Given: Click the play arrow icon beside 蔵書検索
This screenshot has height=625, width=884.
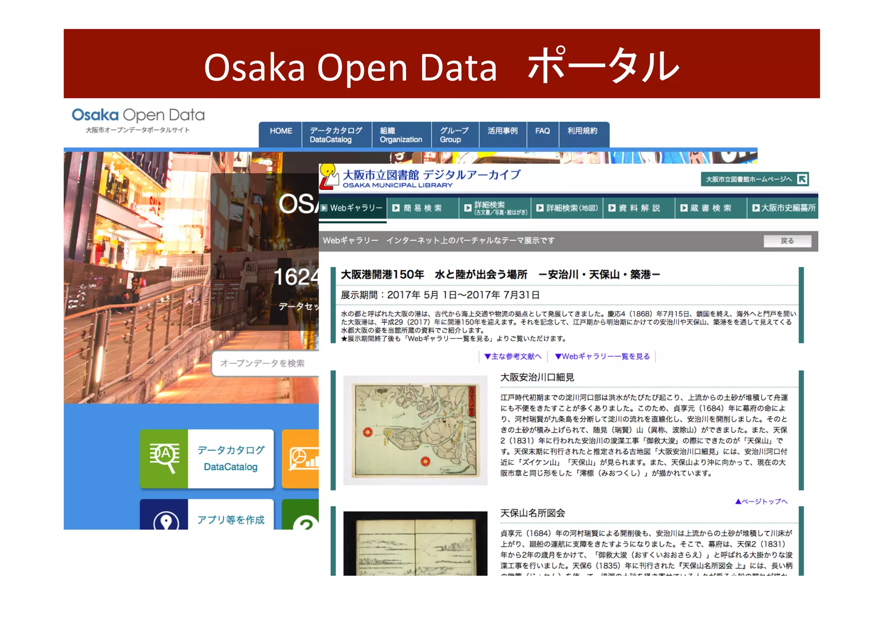Looking at the screenshot, I should pyautogui.click(x=684, y=208).
